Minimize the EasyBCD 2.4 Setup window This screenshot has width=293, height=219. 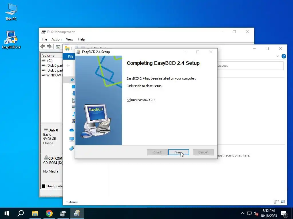[x=185, y=52]
